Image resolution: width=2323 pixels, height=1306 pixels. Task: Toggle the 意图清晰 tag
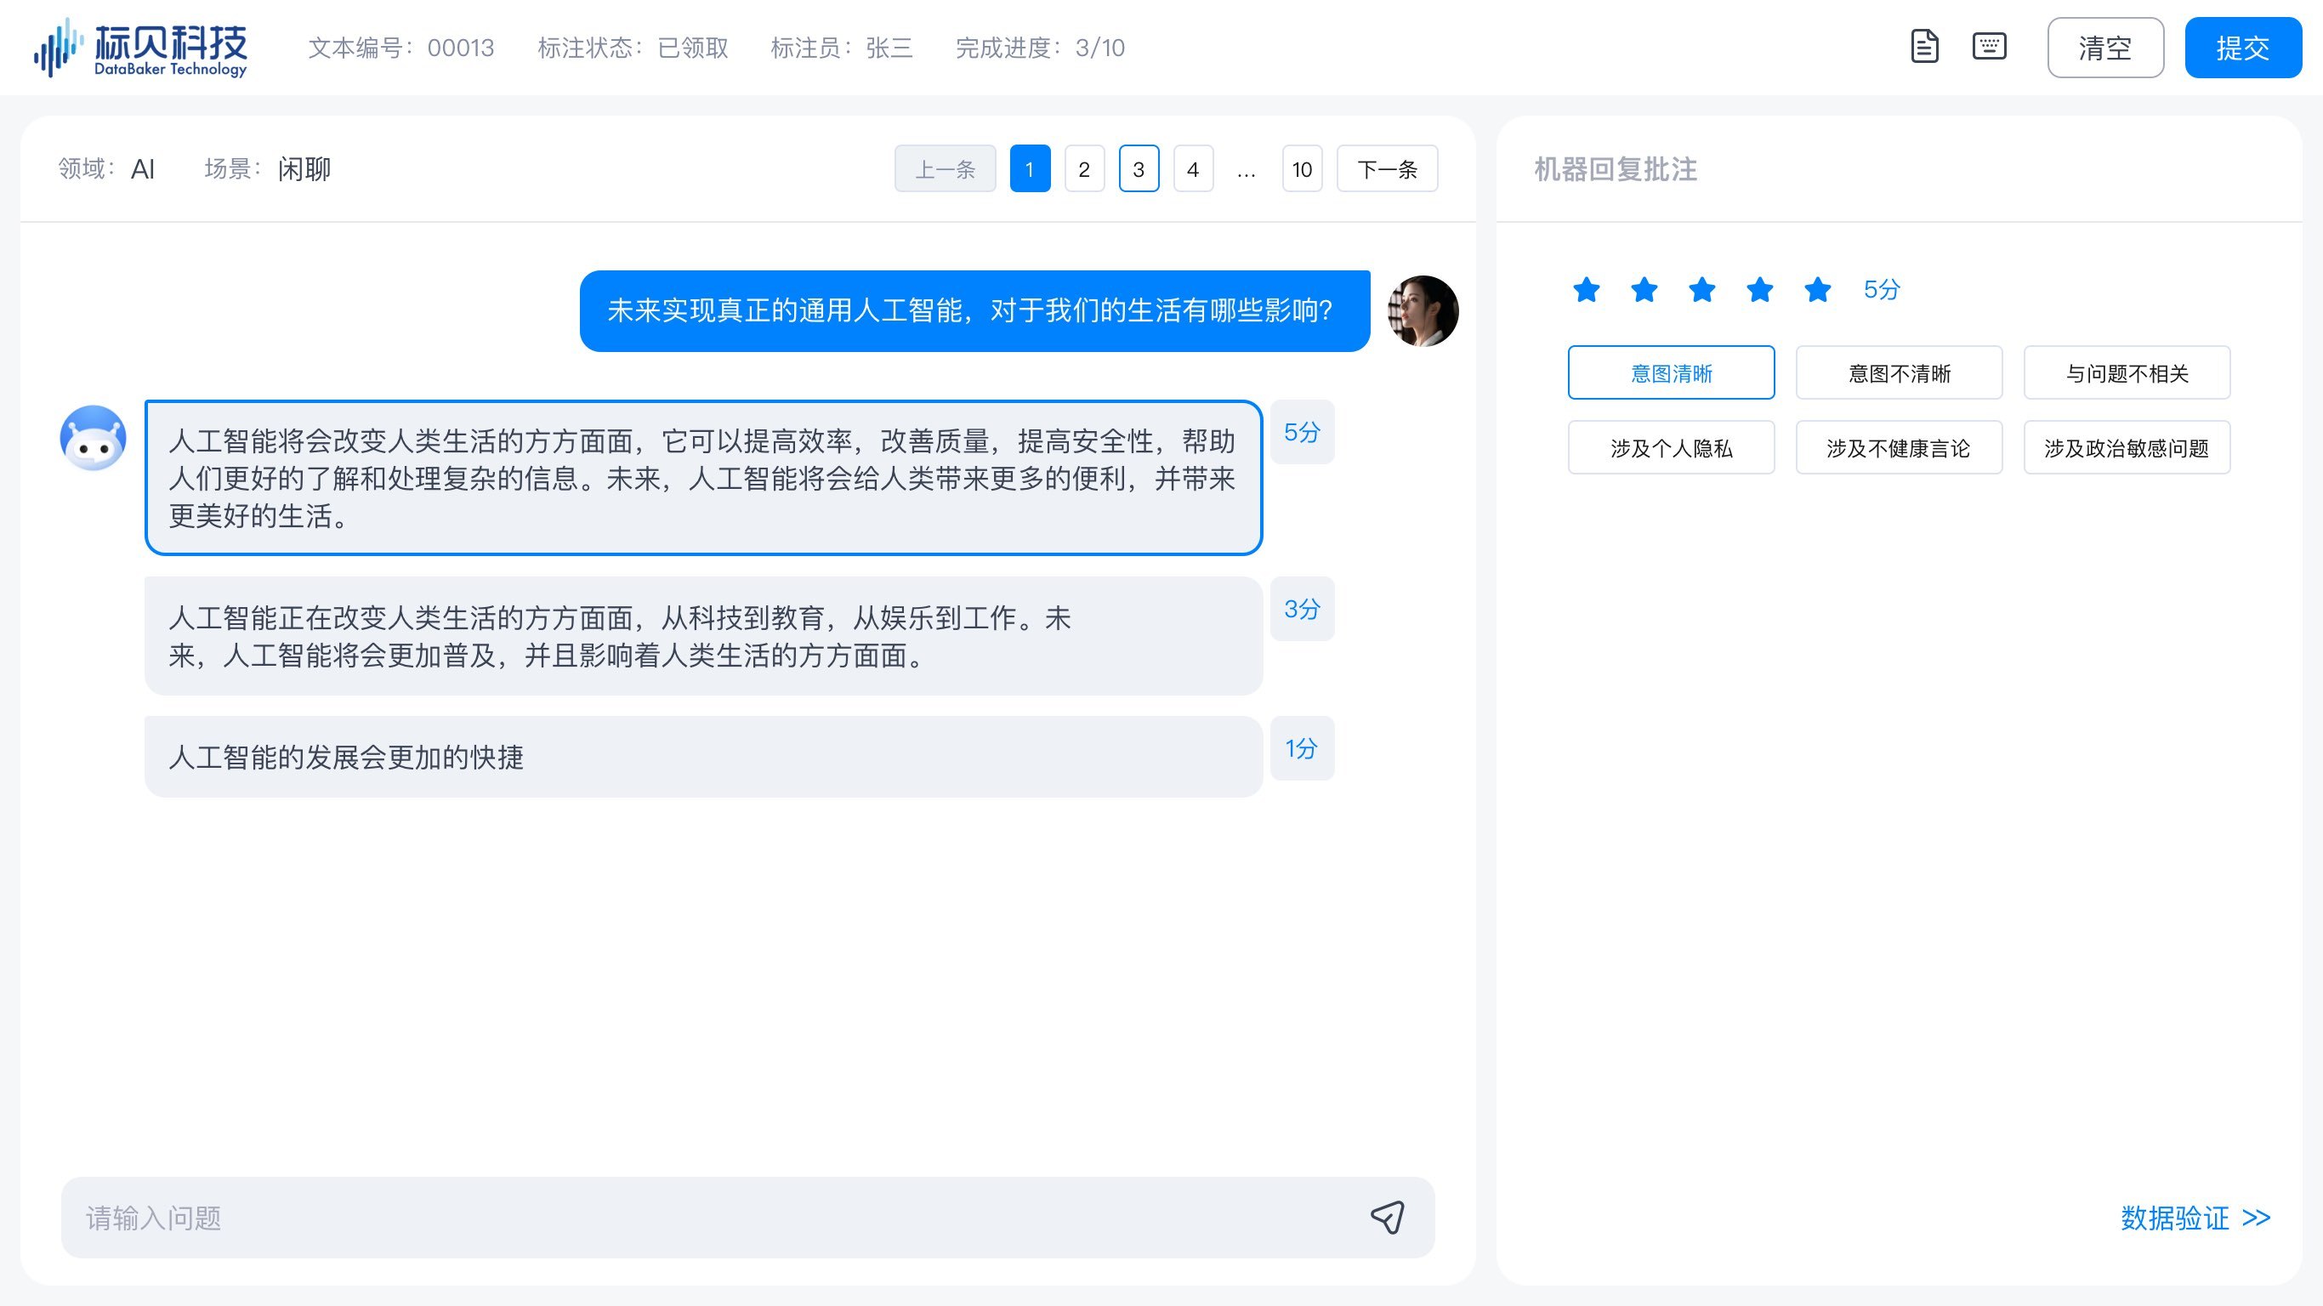[1671, 372]
